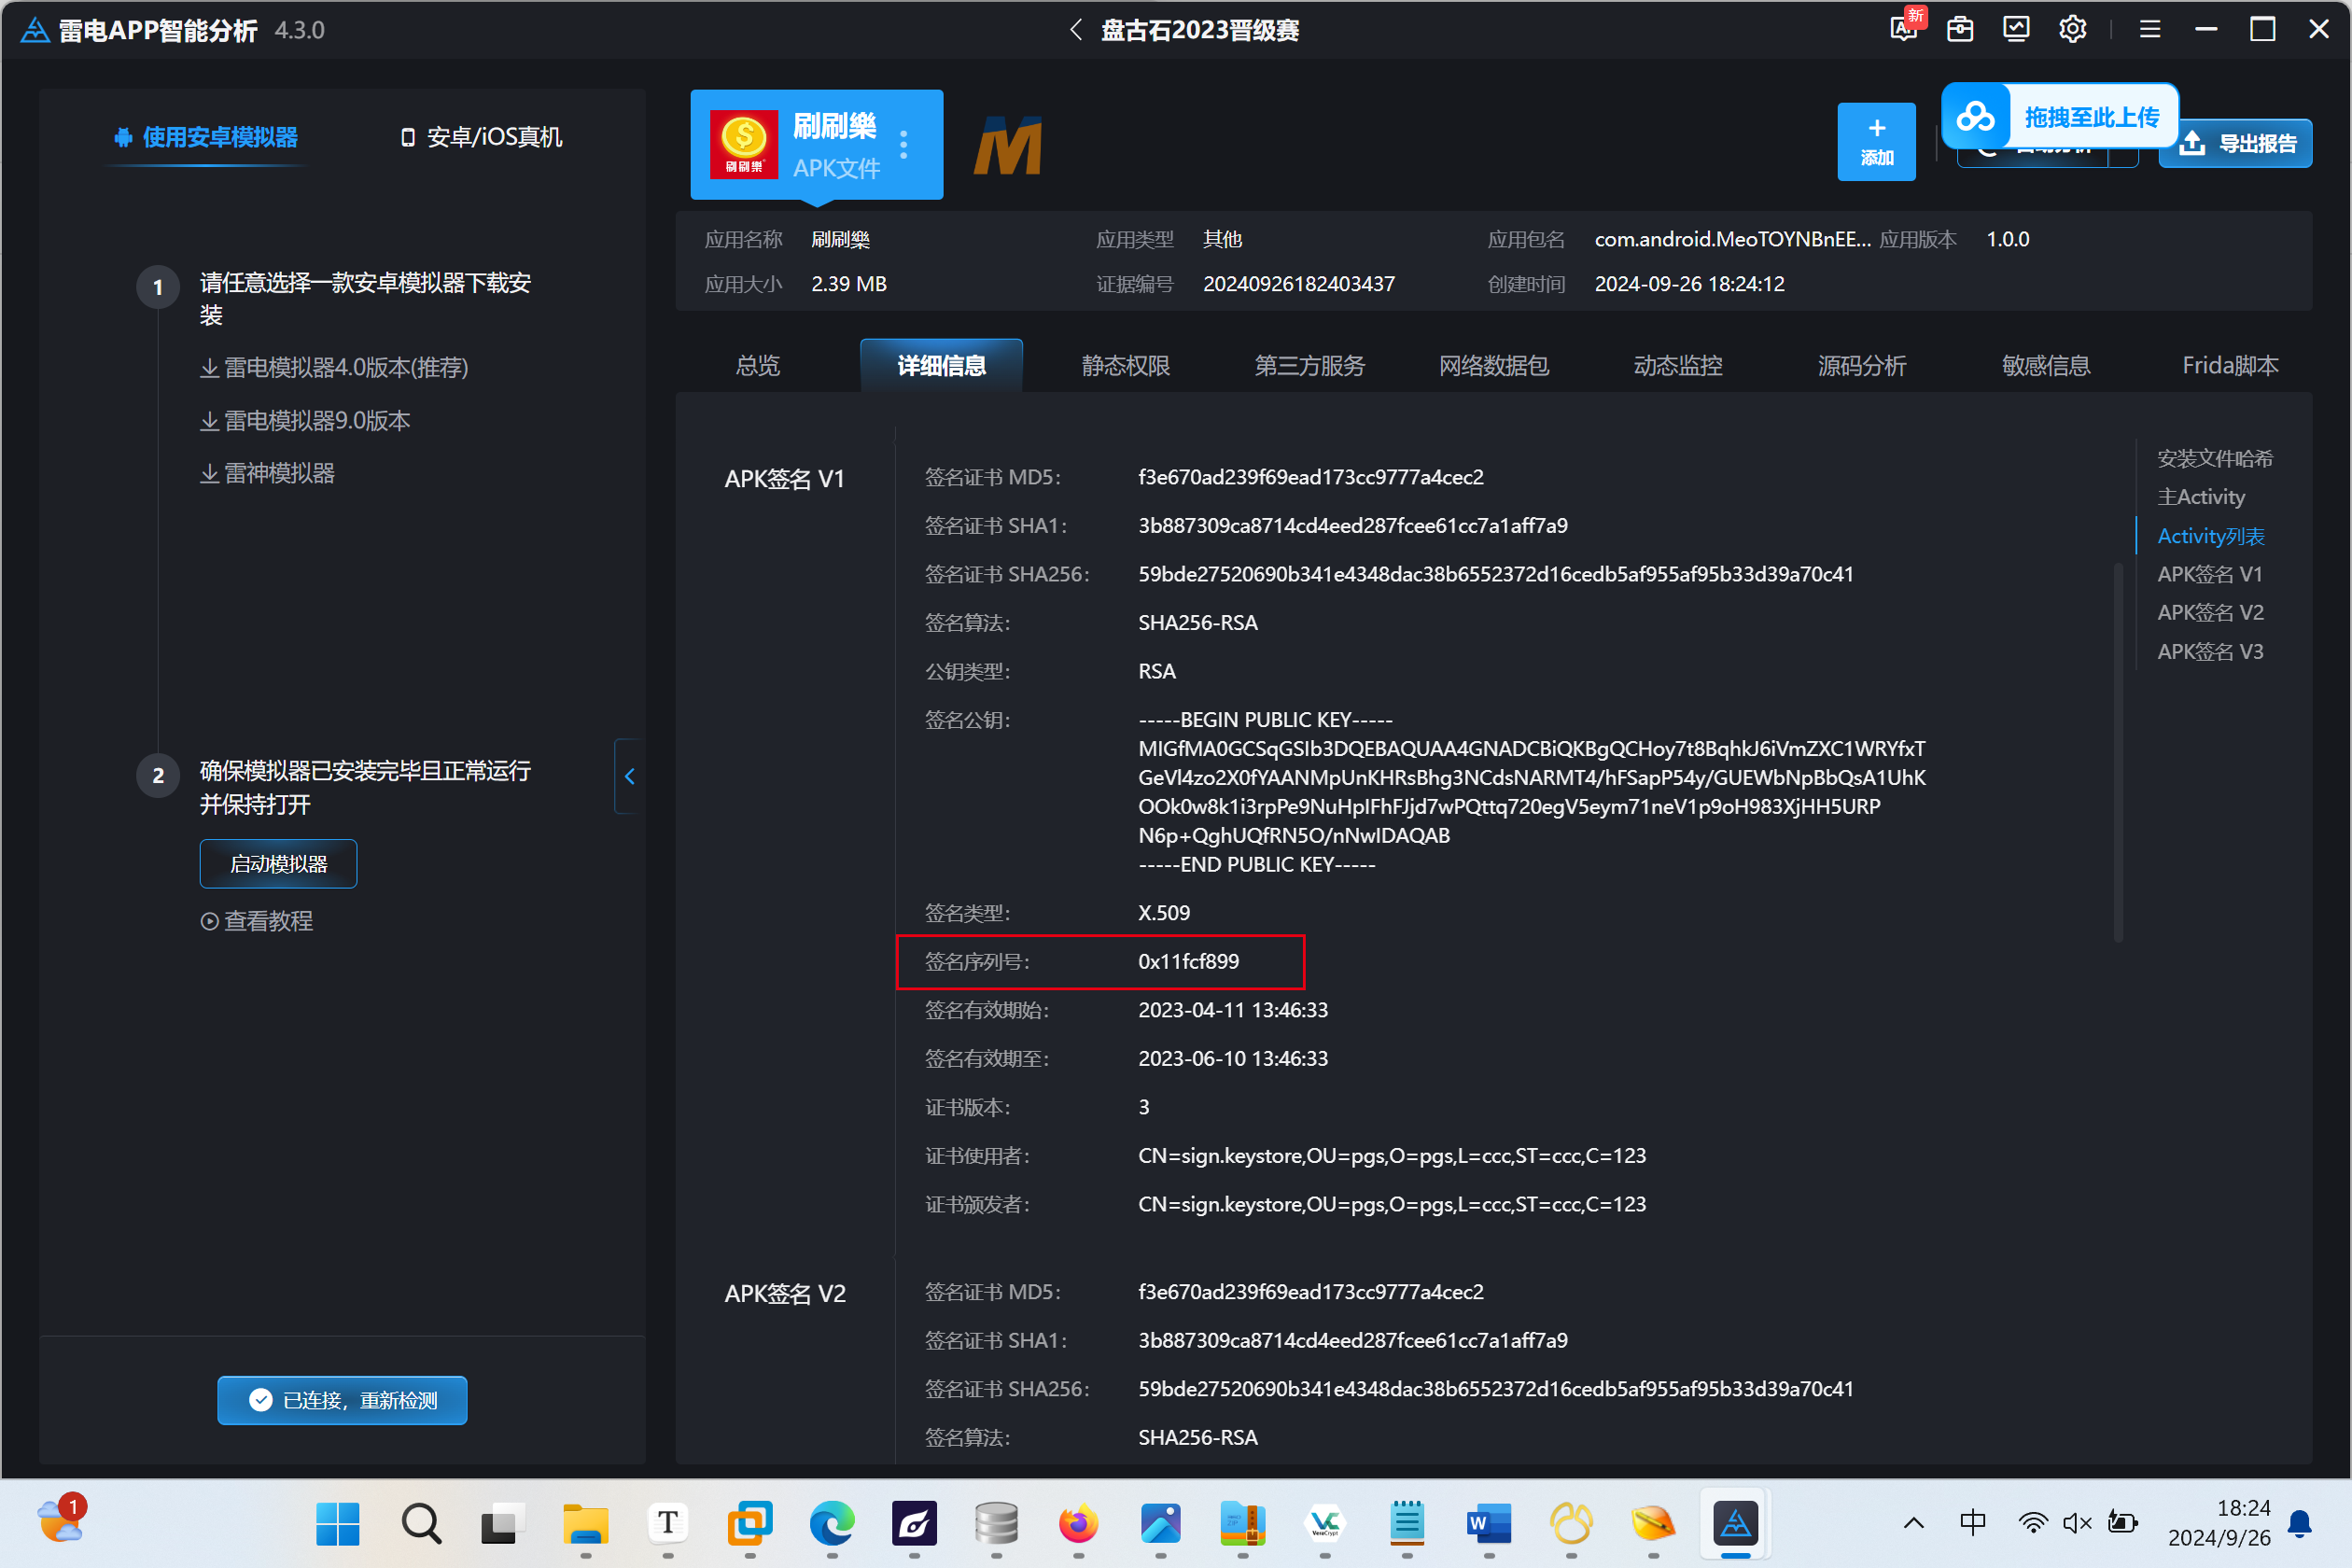Screen dimensions: 2352x1568
Task: Switch to 安卓/iOS真机 tab
Action: [481, 137]
